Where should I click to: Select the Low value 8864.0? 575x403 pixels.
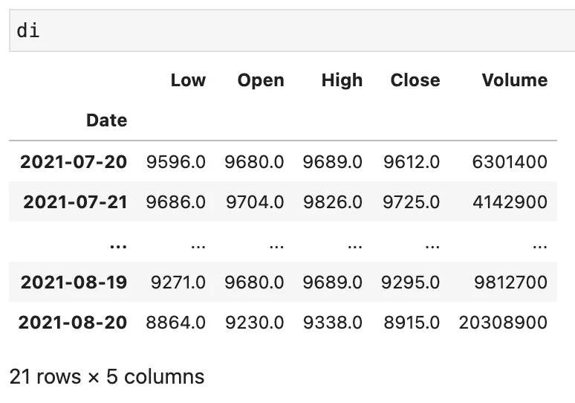176,323
